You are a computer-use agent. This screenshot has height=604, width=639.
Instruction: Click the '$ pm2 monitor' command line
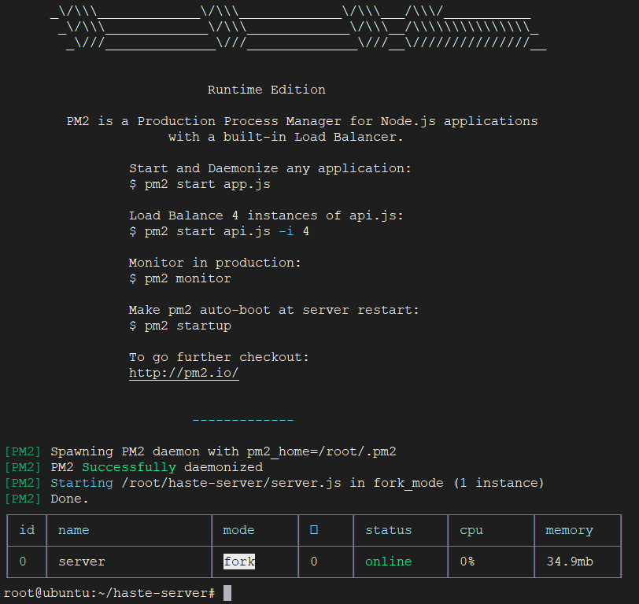pyautogui.click(x=179, y=278)
